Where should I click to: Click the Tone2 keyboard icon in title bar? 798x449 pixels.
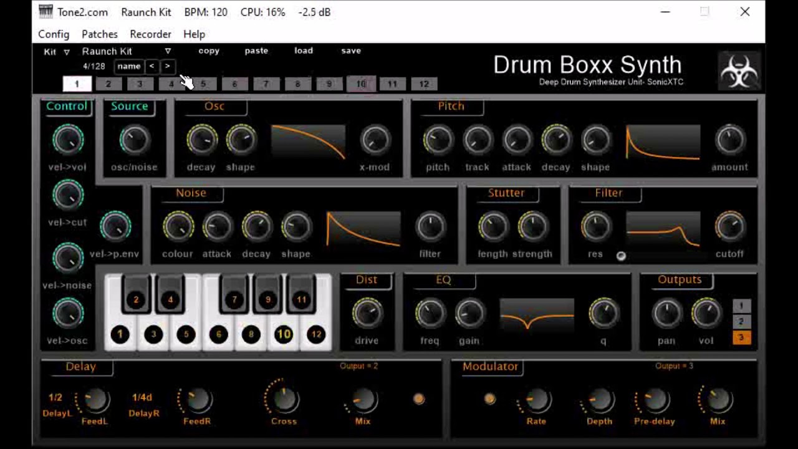46,11
